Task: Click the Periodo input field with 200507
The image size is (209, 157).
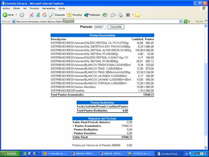Action: pos(100,27)
